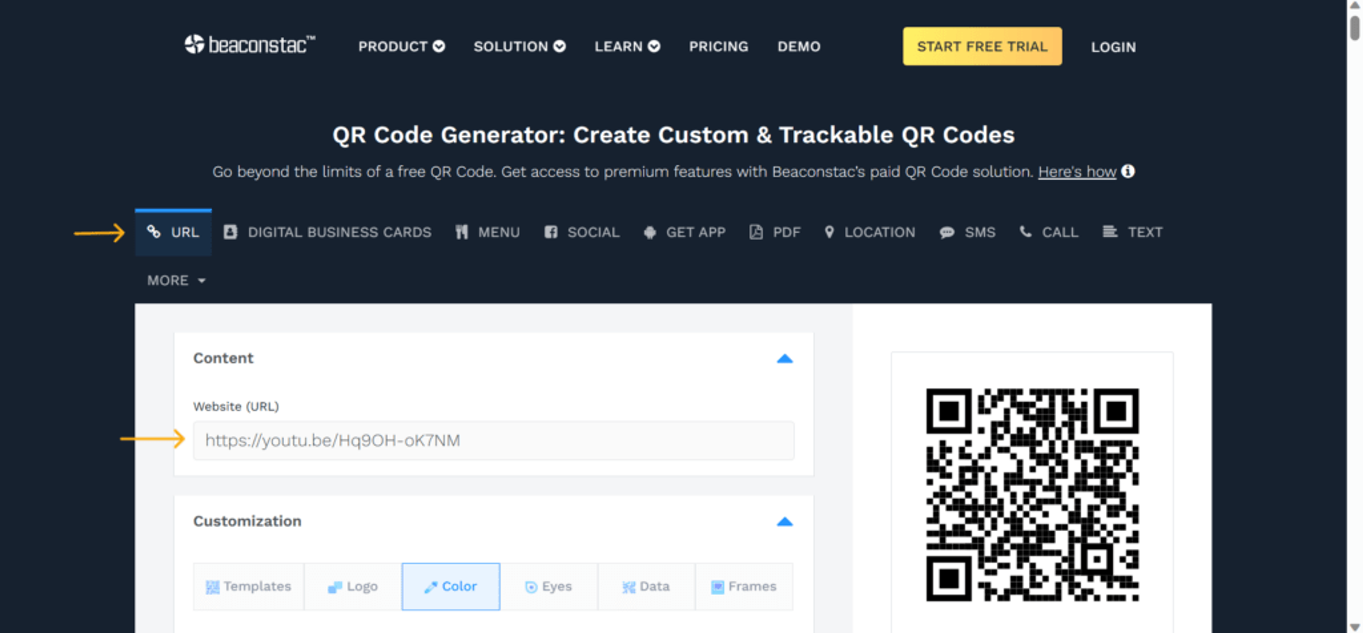Select the SMS speech bubble type
This screenshot has width=1363, height=633.
(947, 232)
